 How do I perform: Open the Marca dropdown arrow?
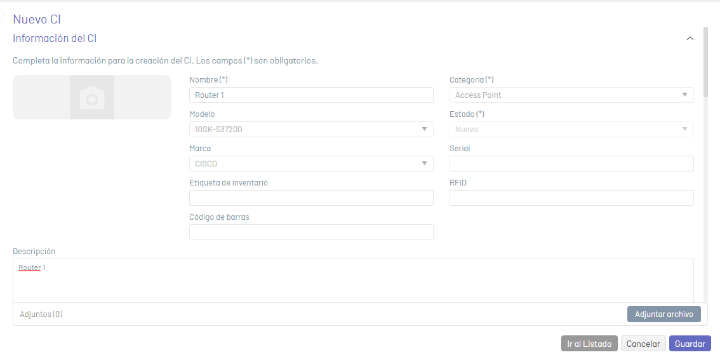[x=424, y=163]
